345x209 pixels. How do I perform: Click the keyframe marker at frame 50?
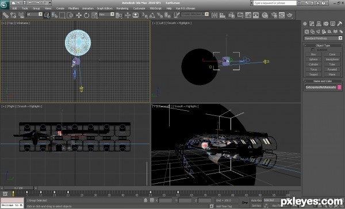point(150,192)
